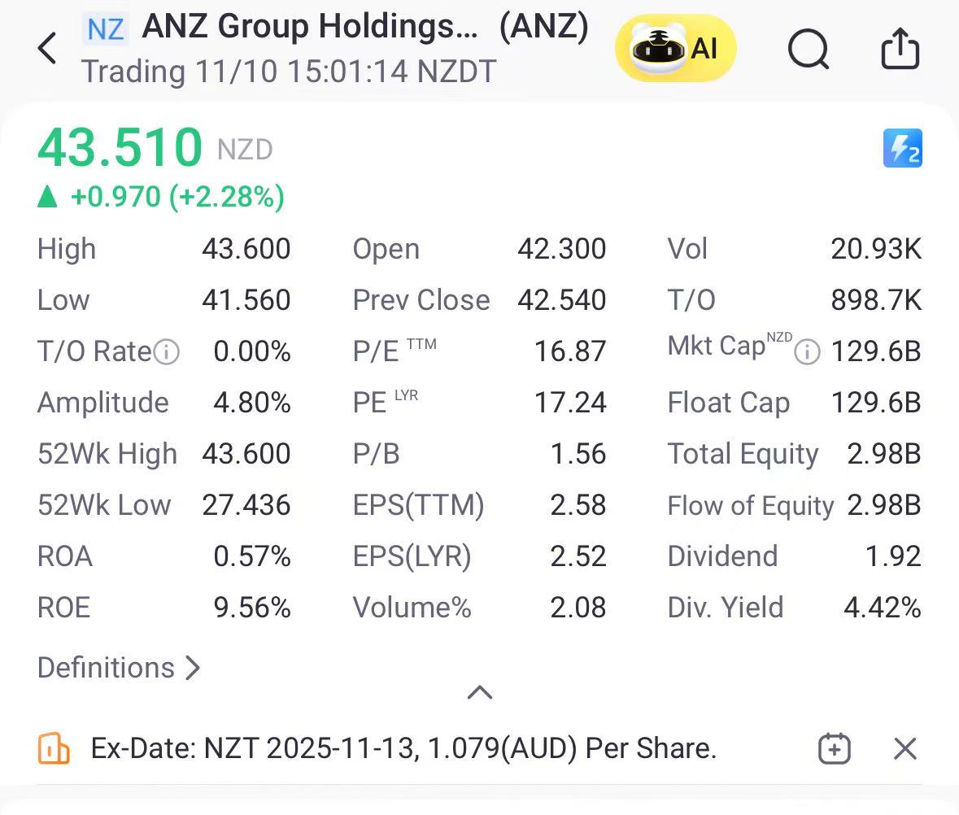The image size is (959, 815).
Task: Tap the share icon
Action: coord(900,48)
